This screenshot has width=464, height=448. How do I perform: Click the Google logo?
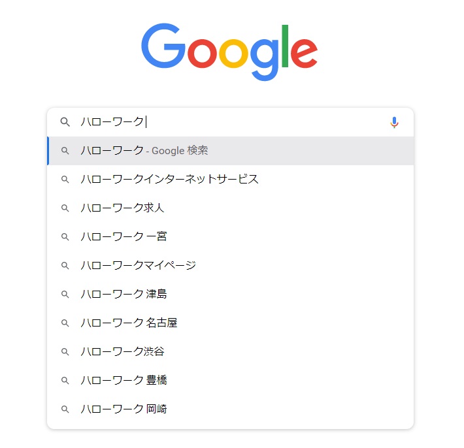[229, 52]
